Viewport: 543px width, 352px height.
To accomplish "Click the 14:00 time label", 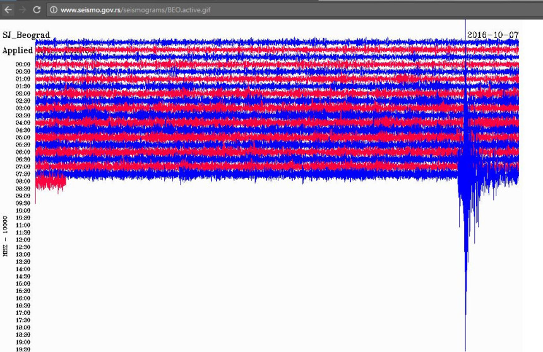I will tap(23, 269).
